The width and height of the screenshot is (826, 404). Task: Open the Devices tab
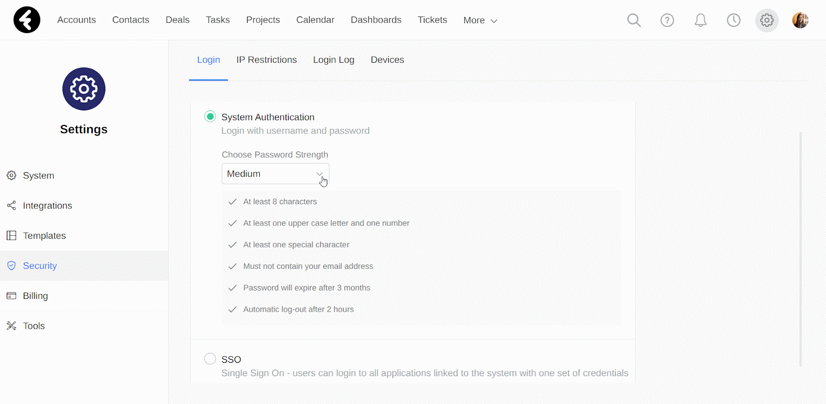[x=387, y=60]
